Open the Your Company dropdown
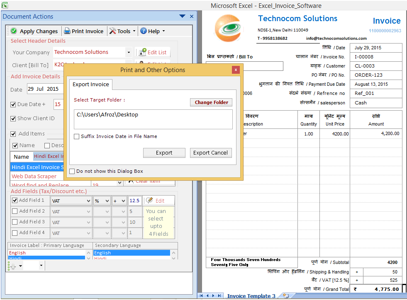 click(x=129, y=52)
